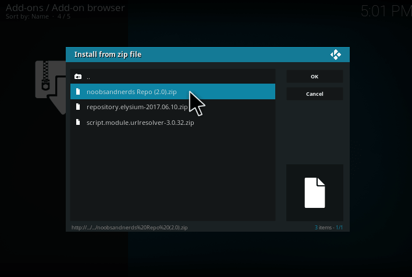Click the zip install icon behind dialog
412x277 pixels.
coord(51,87)
